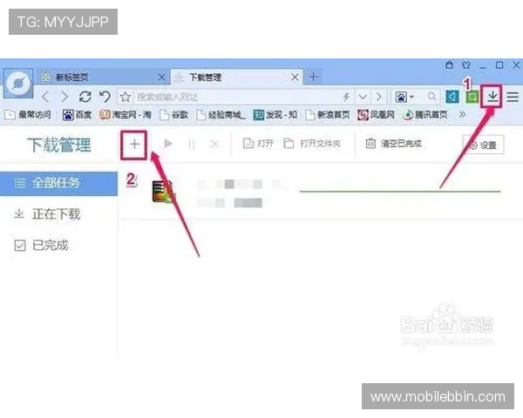Click the 清空已完成 button
523x418 pixels.
394,144
